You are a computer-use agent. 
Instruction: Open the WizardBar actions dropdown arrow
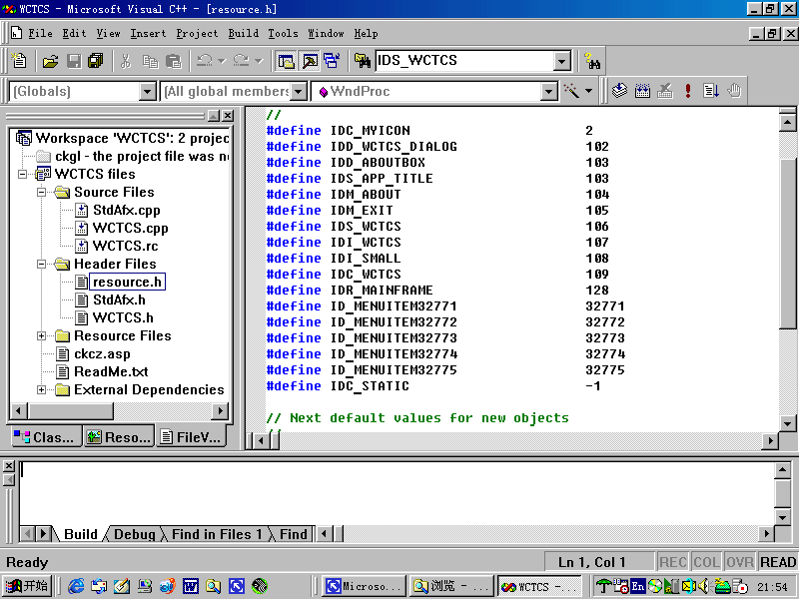tap(589, 91)
